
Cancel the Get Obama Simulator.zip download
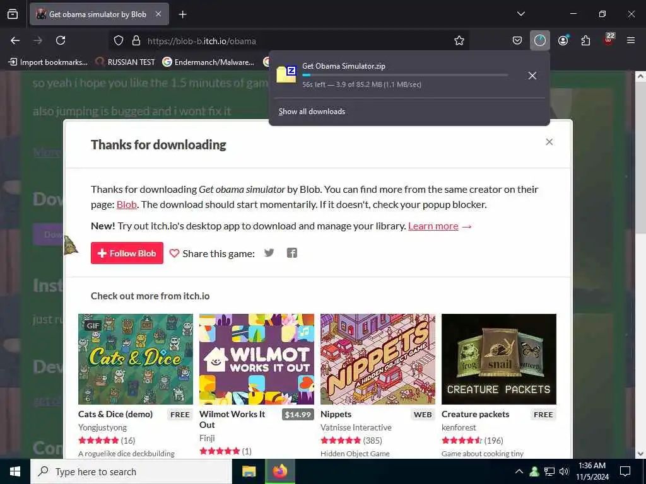(x=532, y=76)
